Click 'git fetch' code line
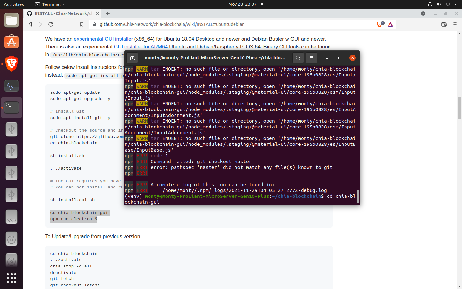The width and height of the screenshot is (462, 289). point(62,279)
